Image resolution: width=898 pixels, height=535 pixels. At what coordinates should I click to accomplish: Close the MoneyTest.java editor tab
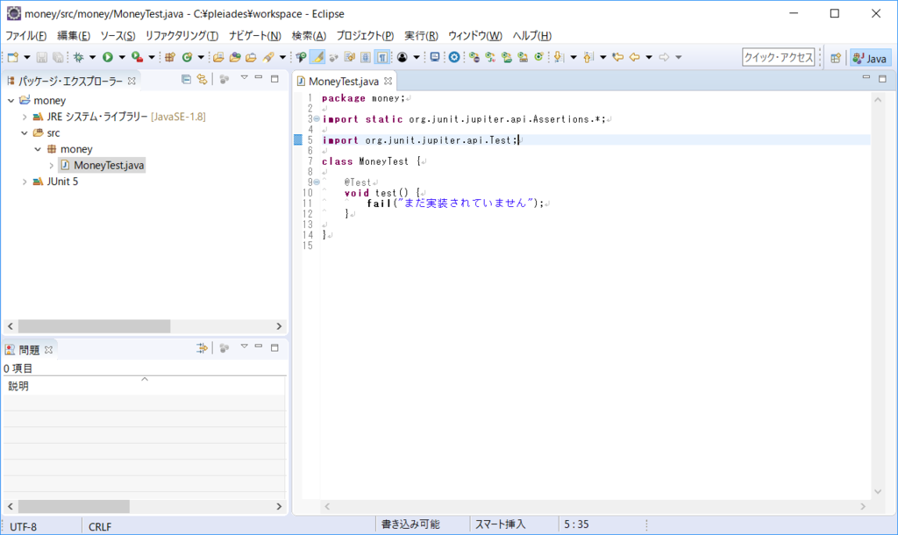(x=388, y=81)
